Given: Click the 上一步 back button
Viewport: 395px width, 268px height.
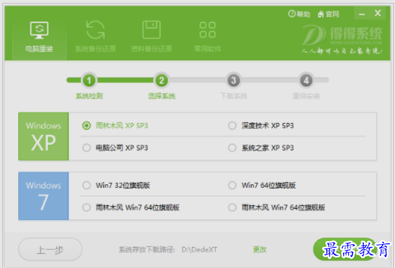Looking at the screenshot, I should pyautogui.click(x=50, y=249).
